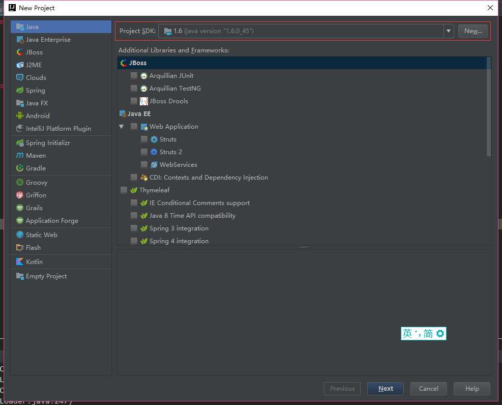Pick the Gradle icon

20,168
